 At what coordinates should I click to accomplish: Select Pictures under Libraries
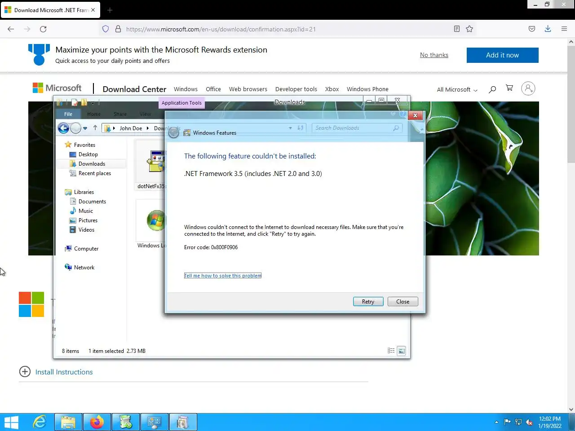[88, 220]
